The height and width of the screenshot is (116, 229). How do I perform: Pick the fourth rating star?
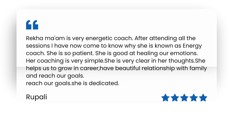(x=194, y=98)
